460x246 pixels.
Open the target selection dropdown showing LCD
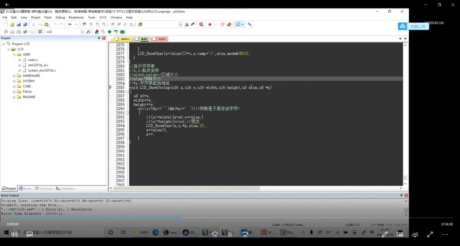[x=83, y=32]
